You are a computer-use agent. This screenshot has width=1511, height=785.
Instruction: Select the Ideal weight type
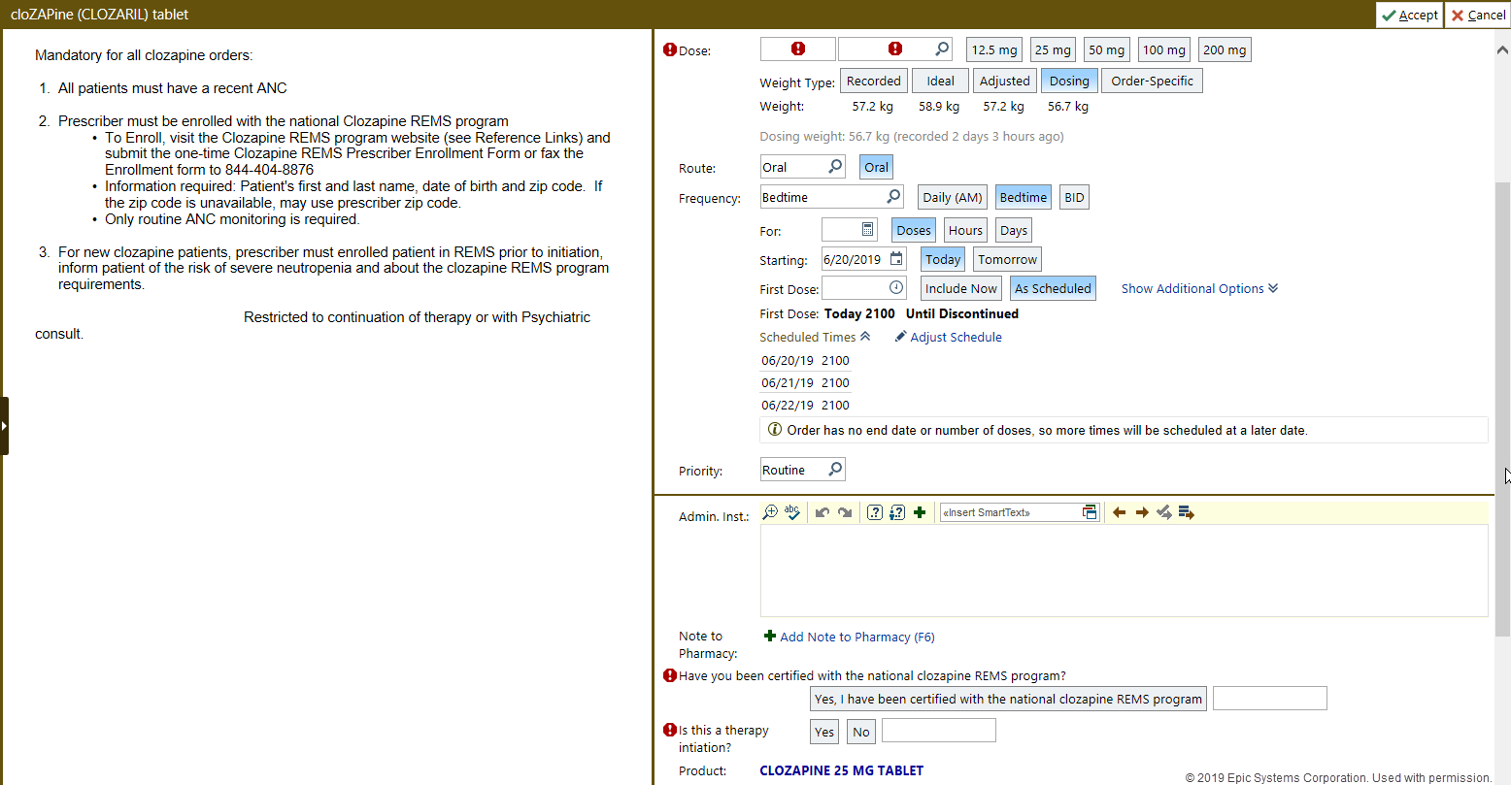940,82
